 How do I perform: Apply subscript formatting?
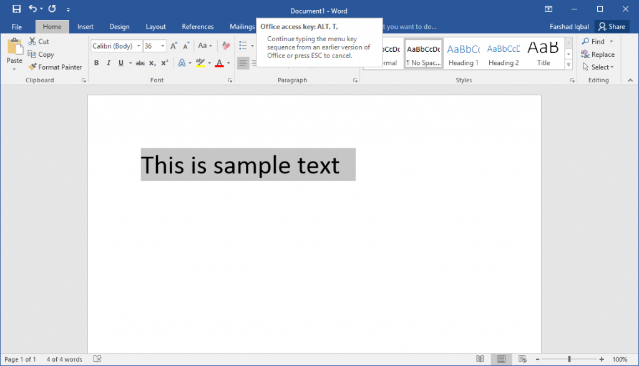pos(152,62)
